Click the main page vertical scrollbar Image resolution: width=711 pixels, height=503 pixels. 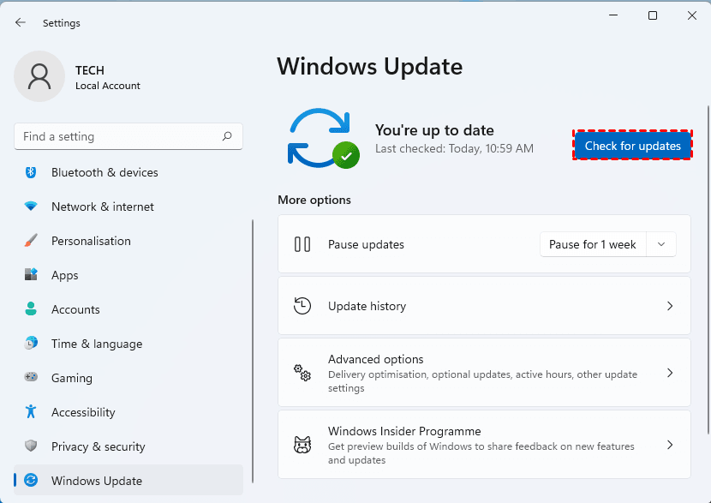pyautogui.click(x=708, y=270)
